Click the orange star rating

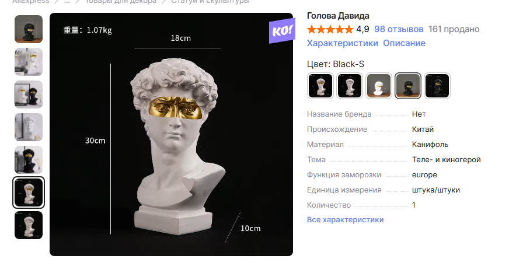click(x=330, y=29)
